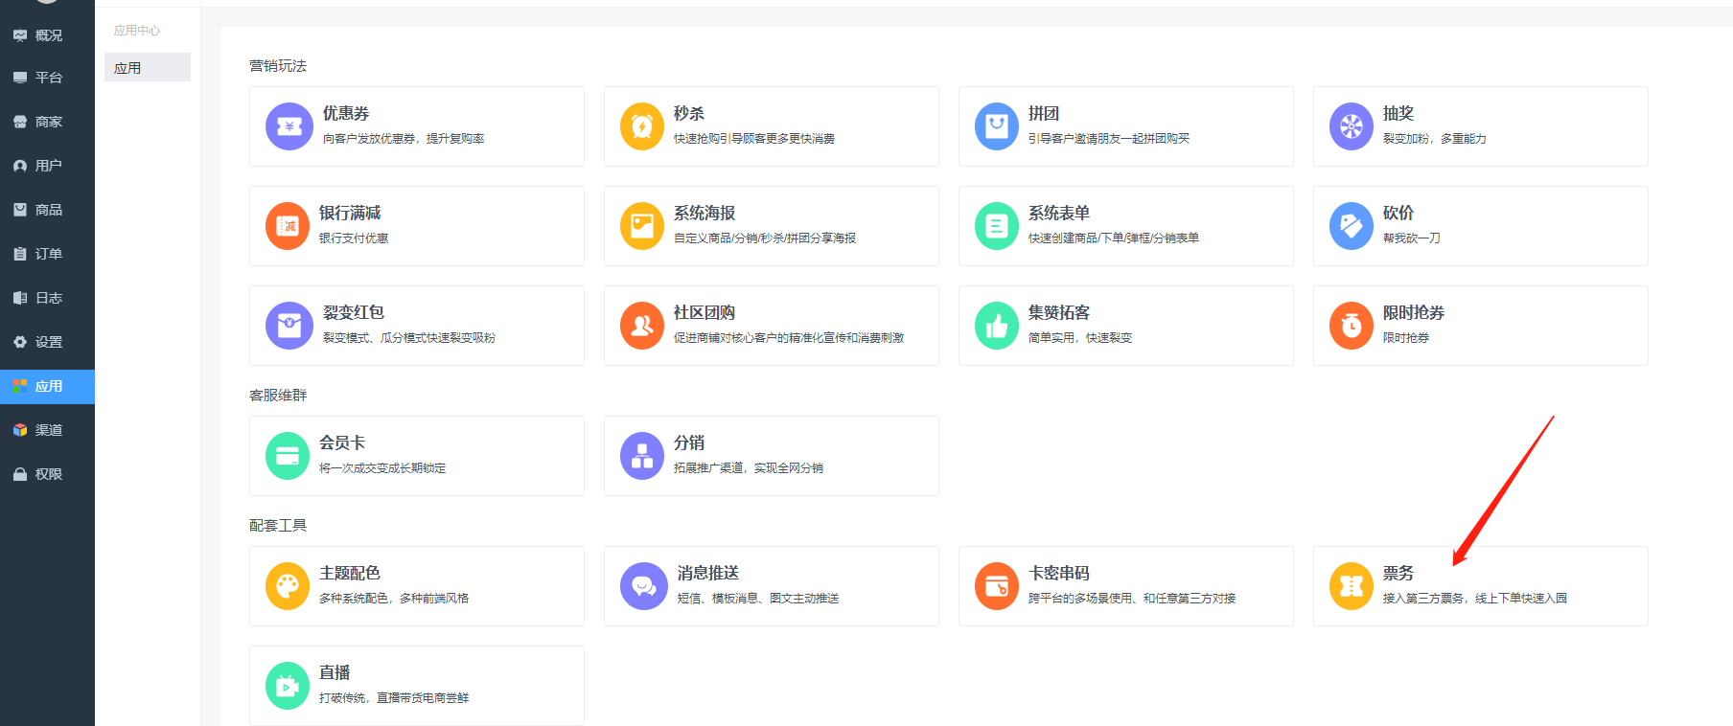The width and height of the screenshot is (1733, 726).
Task: Go to 订单 in the sidebar
Action: [x=48, y=254]
